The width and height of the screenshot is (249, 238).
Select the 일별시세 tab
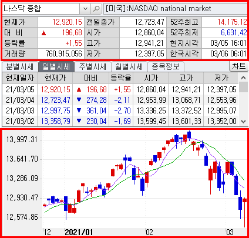pos(56,66)
